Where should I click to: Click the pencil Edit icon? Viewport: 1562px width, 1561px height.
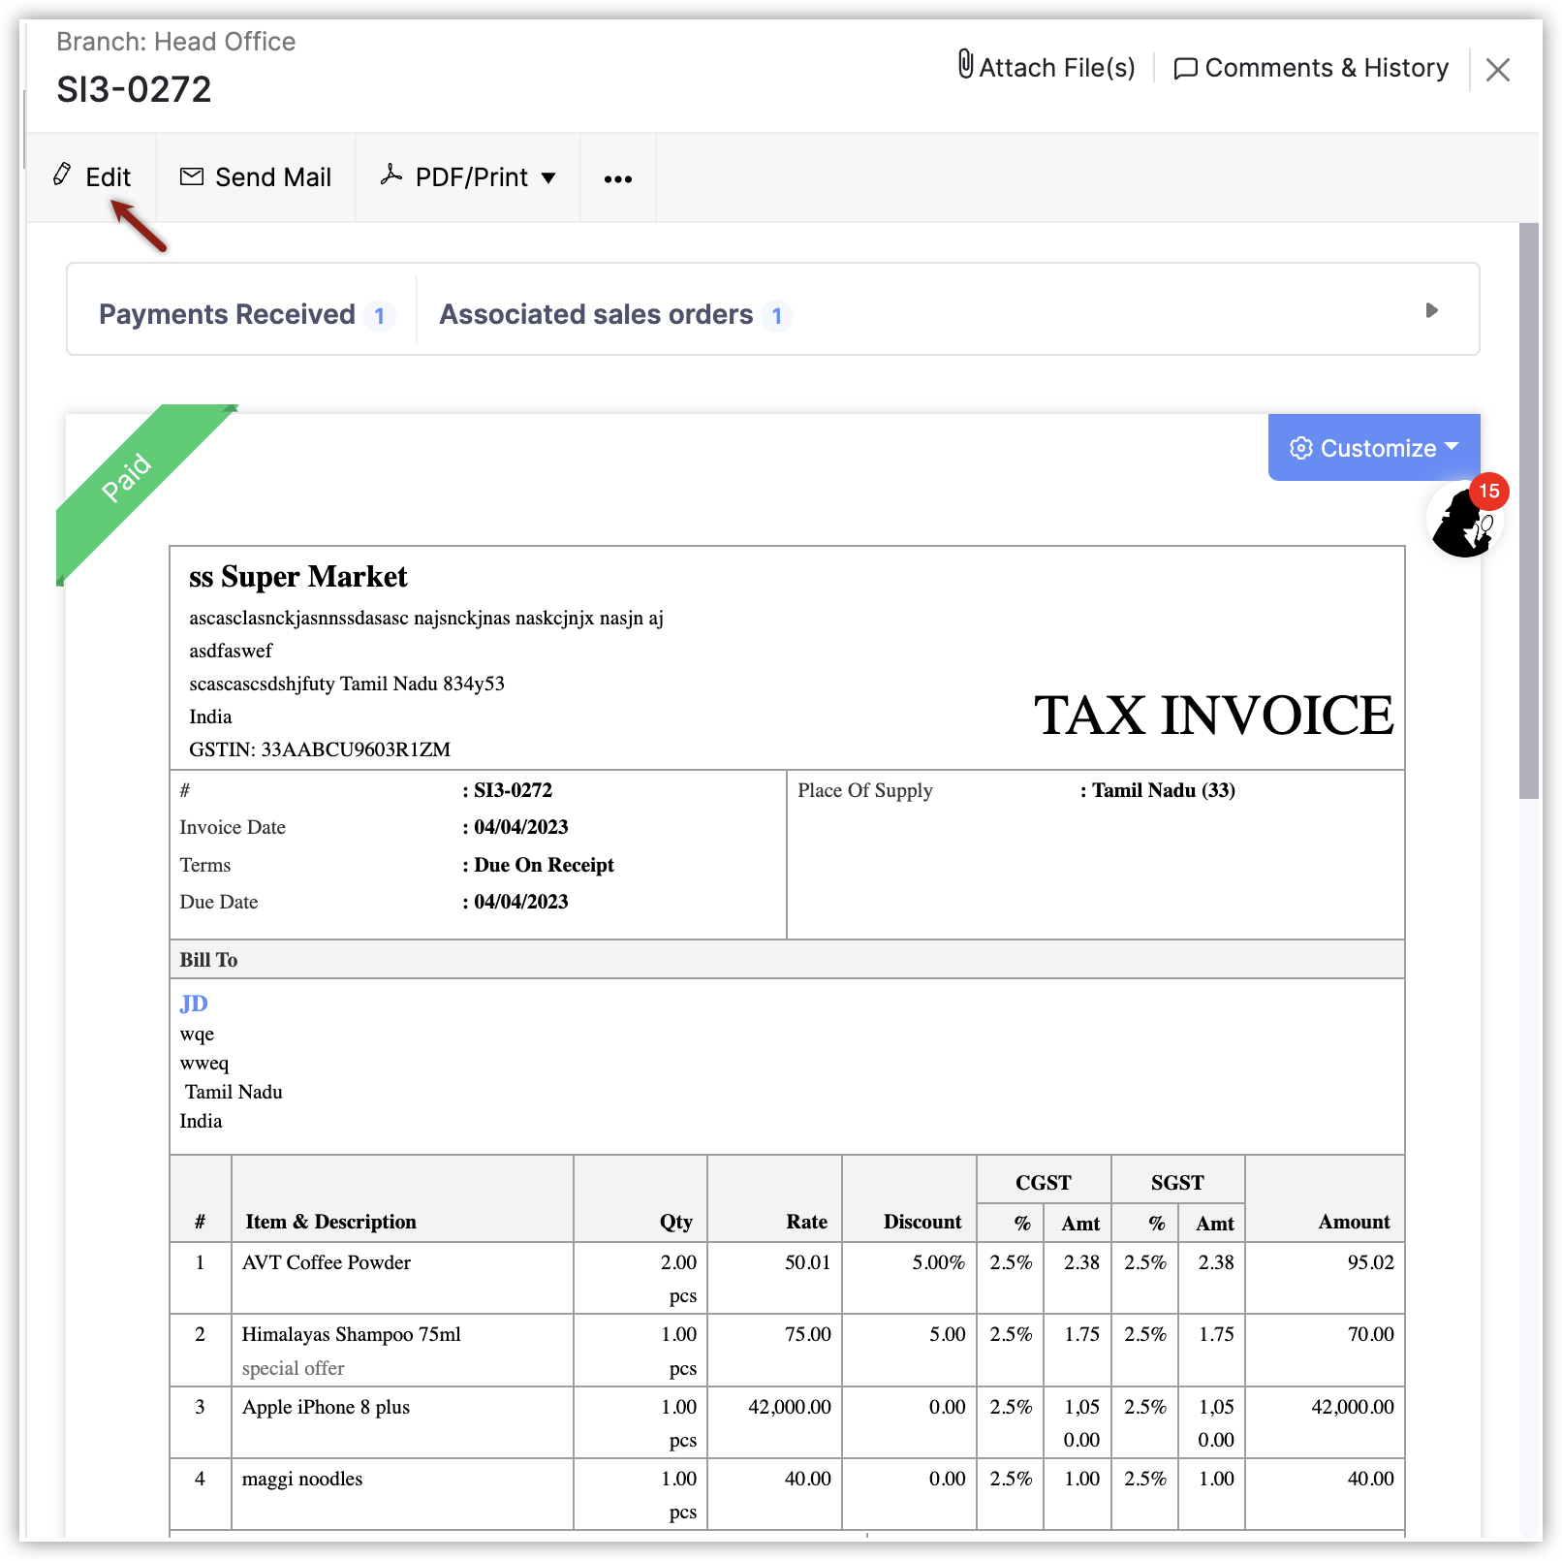pos(62,175)
